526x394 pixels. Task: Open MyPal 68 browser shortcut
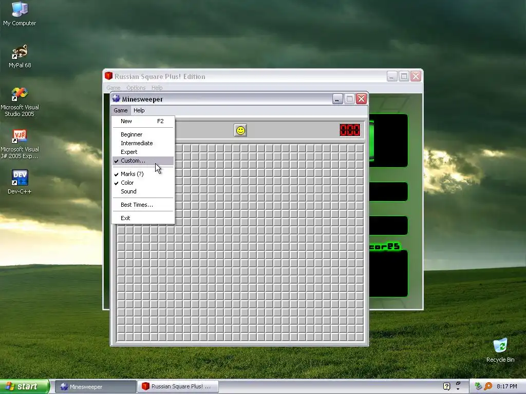point(20,56)
